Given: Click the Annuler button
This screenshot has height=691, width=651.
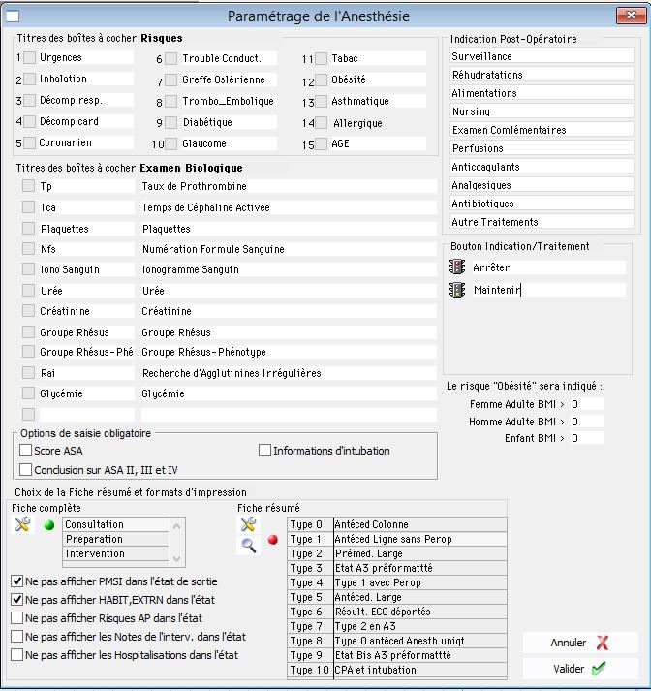Looking at the screenshot, I should 580,643.
